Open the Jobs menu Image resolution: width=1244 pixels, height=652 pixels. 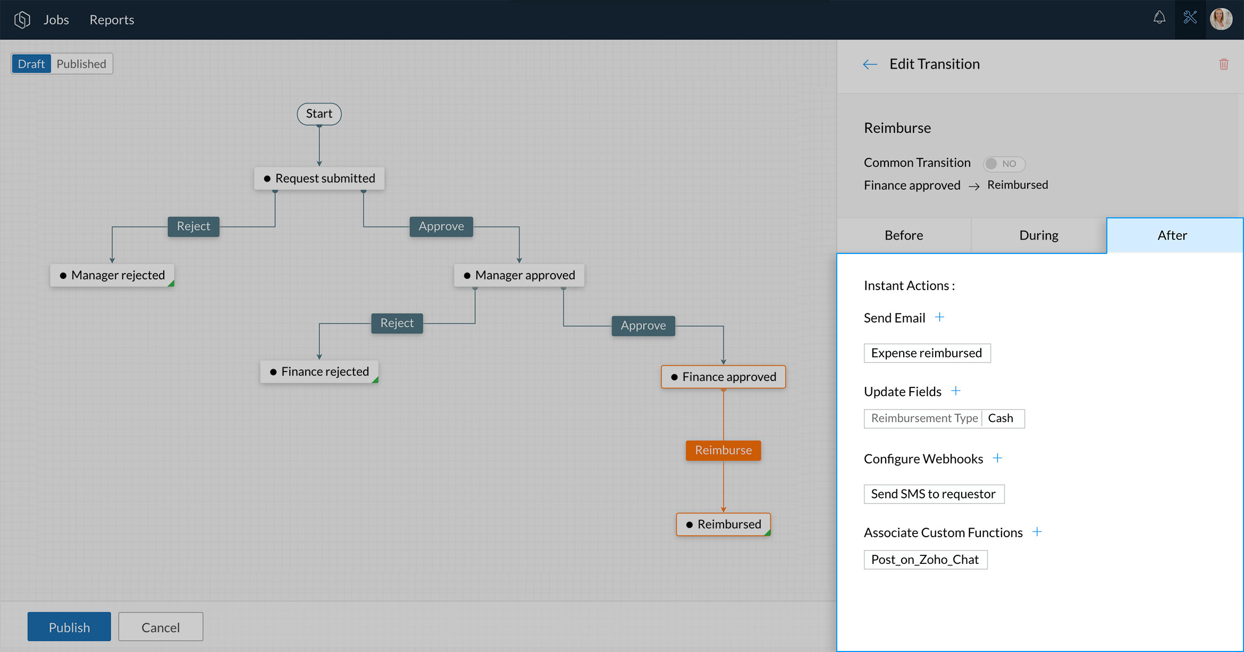(56, 20)
